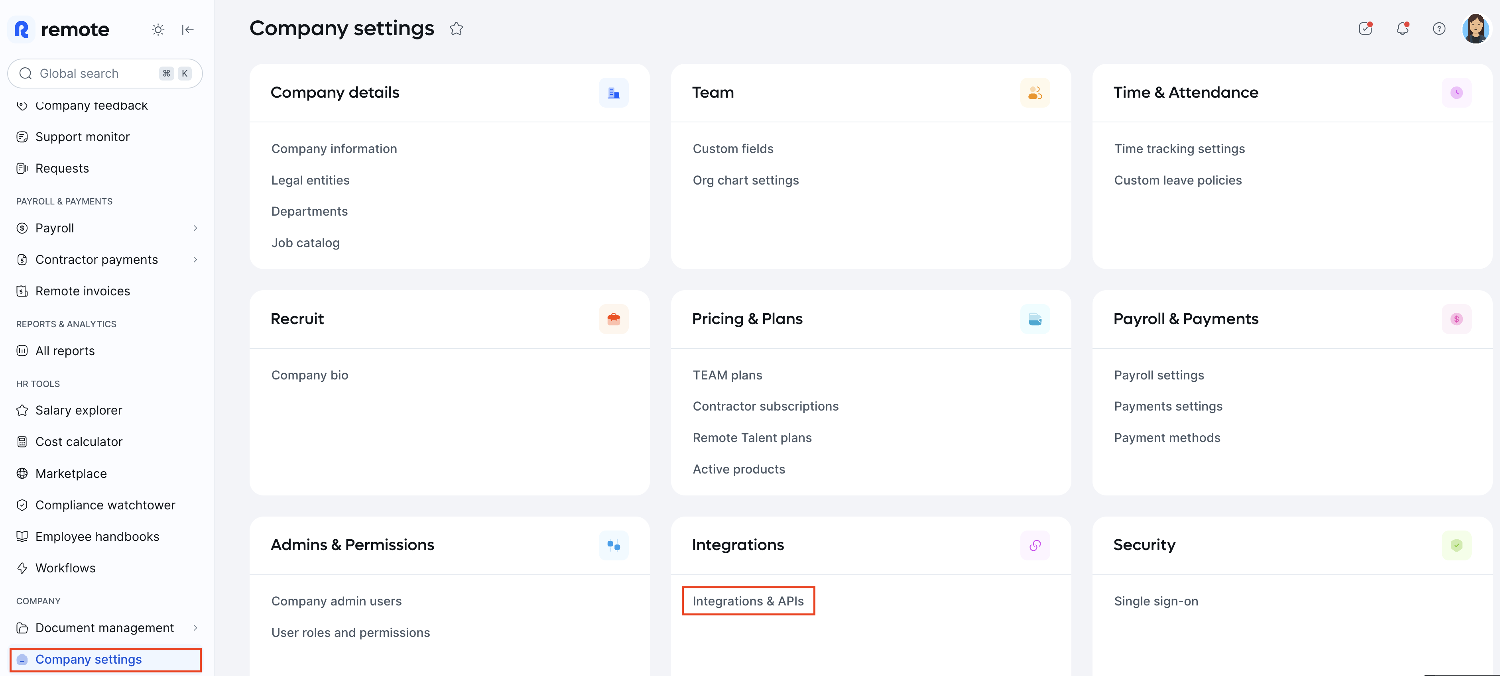1500x676 pixels.
Task: Open Company admin users link
Action: coord(337,601)
